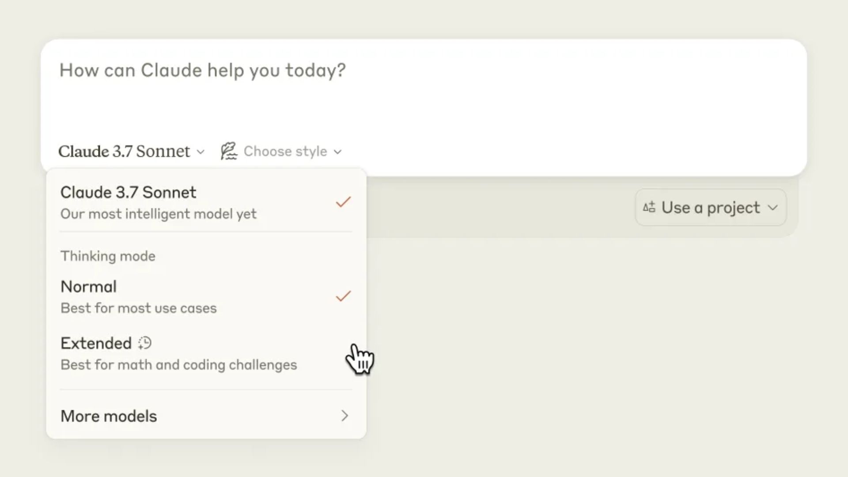This screenshot has width=848, height=477.
Task: Open the Choose style dropdown
Action: 285,151
